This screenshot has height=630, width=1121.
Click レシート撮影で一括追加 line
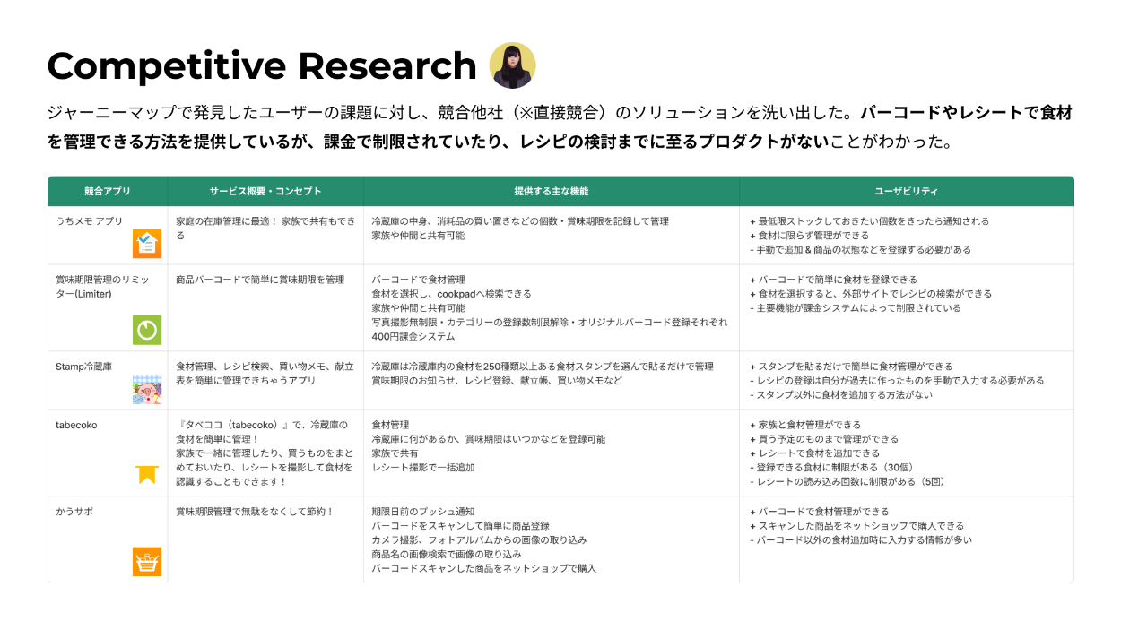pyautogui.click(x=423, y=468)
